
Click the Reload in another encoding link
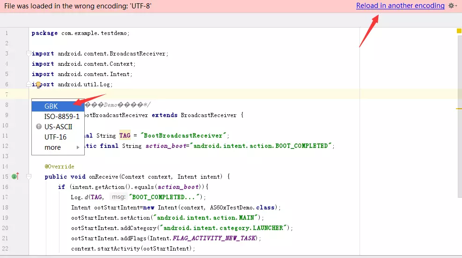400,6
